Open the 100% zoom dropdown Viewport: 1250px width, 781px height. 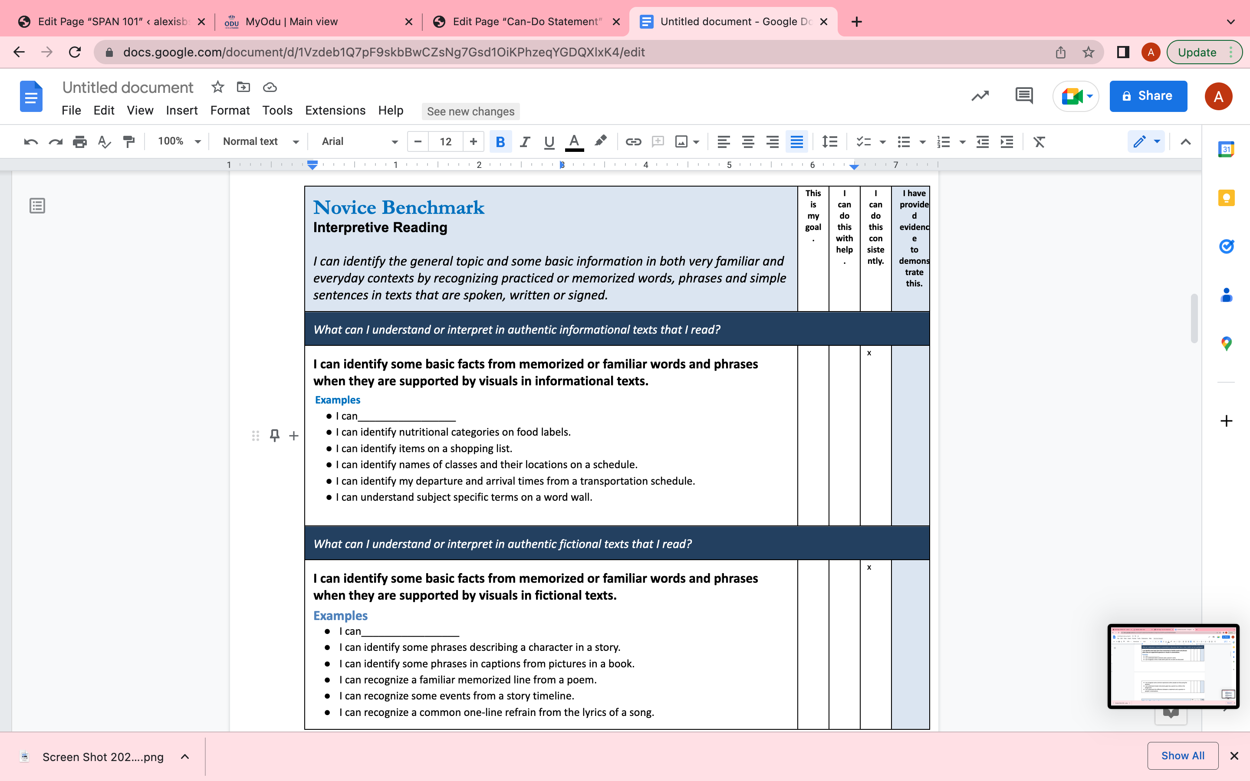click(x=179, y=141)
